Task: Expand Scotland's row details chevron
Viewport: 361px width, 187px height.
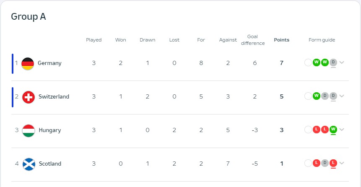Action: click(342, 164)
